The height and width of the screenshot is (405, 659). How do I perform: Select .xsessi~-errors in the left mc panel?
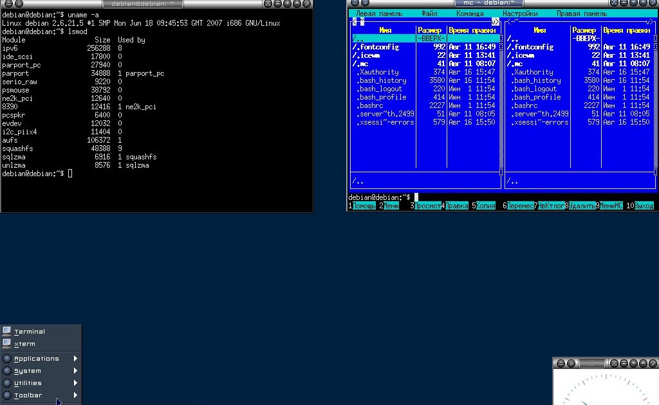(x=425, y=123)
